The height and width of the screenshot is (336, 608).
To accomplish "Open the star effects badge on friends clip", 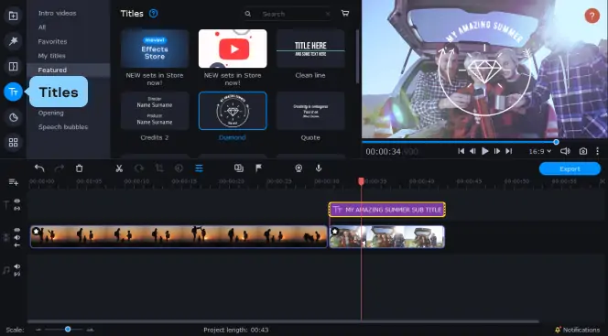I will pos(334,232).
